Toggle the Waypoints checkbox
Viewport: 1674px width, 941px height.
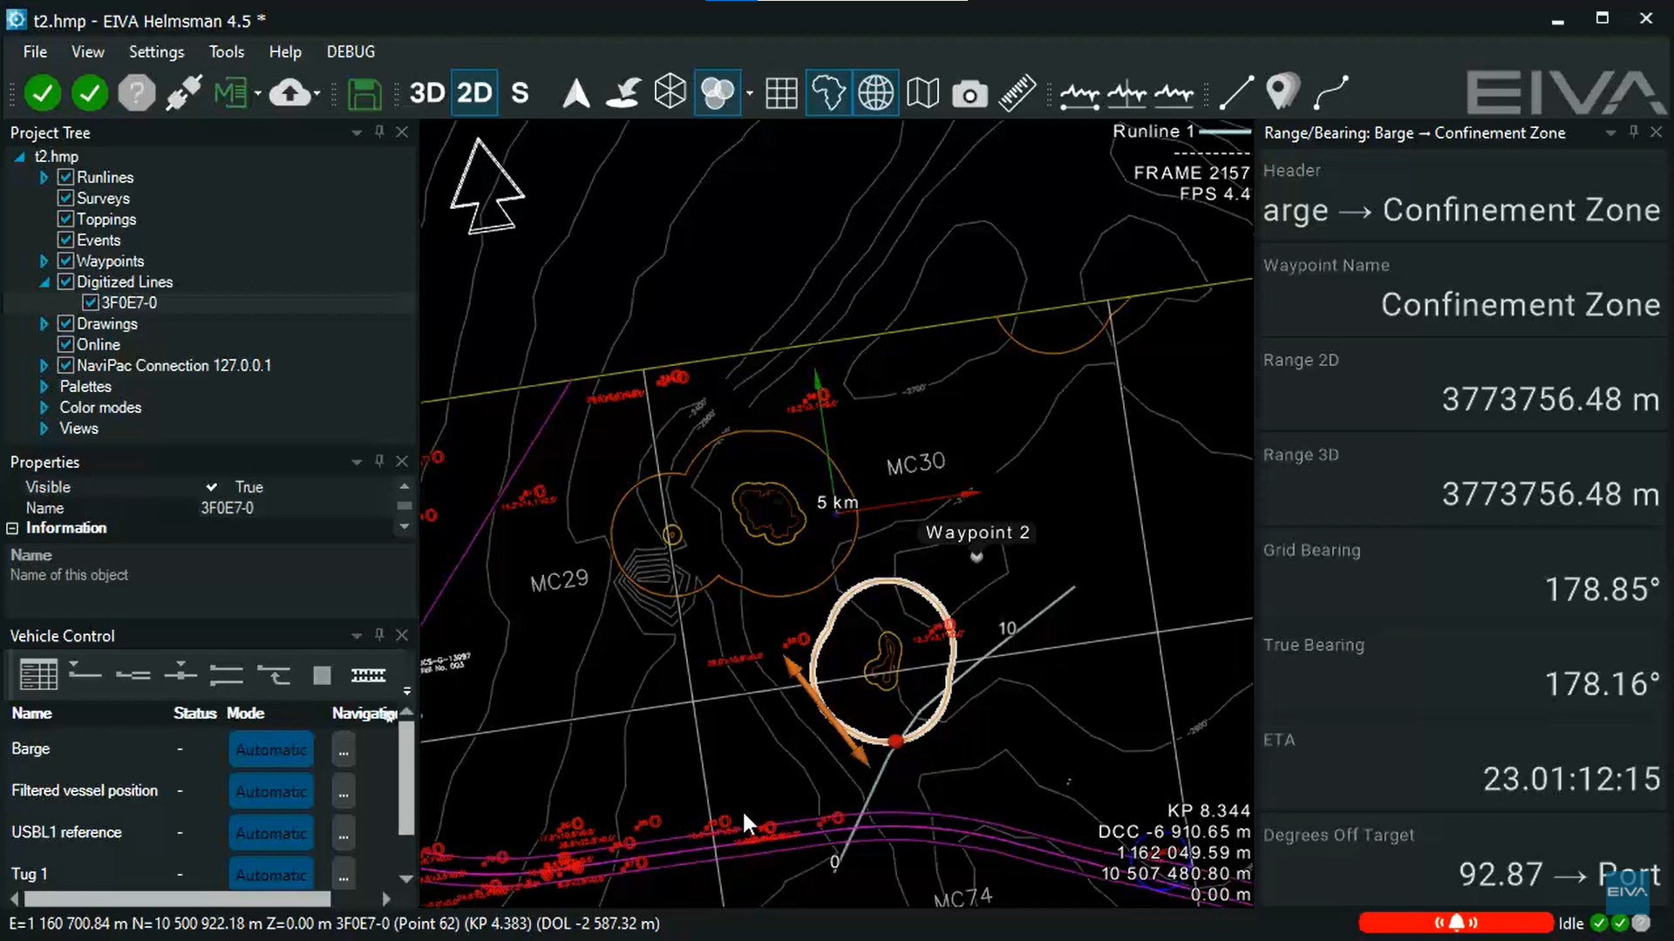(65, 261)
